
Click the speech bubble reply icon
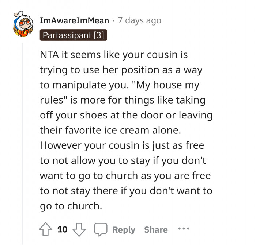click(x=100, y=229)
